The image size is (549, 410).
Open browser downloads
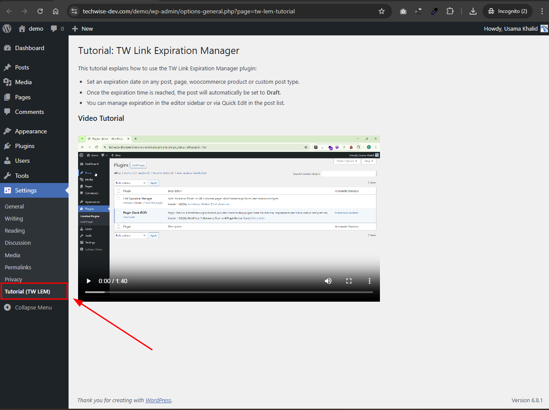(473, 11)
